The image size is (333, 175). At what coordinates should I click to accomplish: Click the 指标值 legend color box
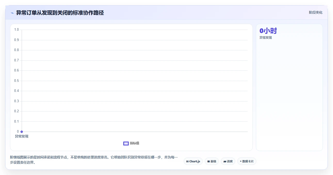pos(126,144)
